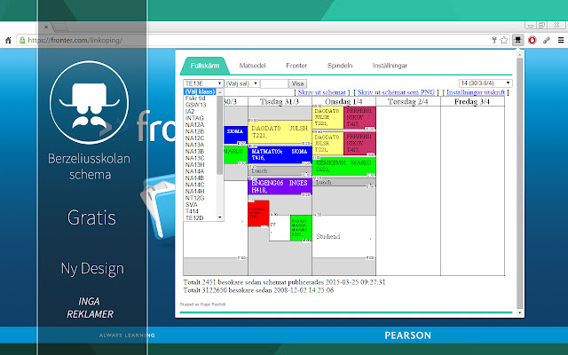568x355 pixels.
Task: Choose NA14H from class list
Action: click(200, 192)
